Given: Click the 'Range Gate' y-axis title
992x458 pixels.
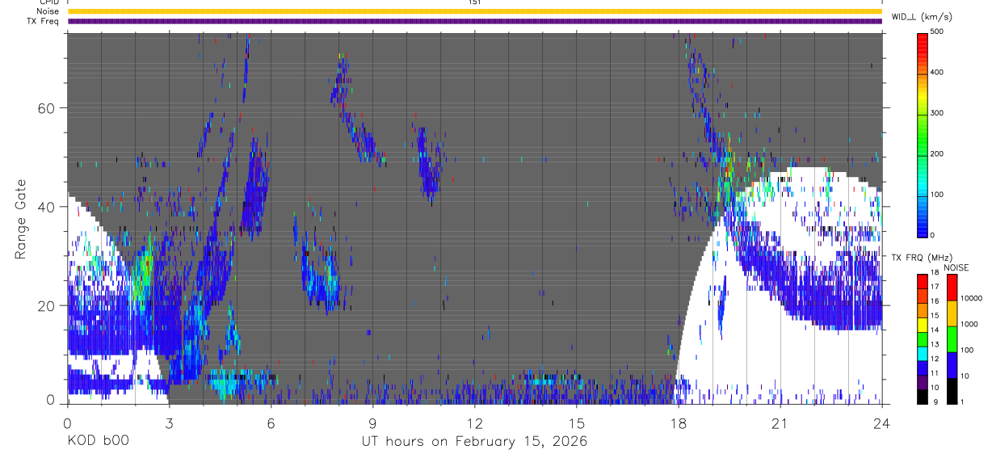Looking at the screenshot, I should [22, 219].
